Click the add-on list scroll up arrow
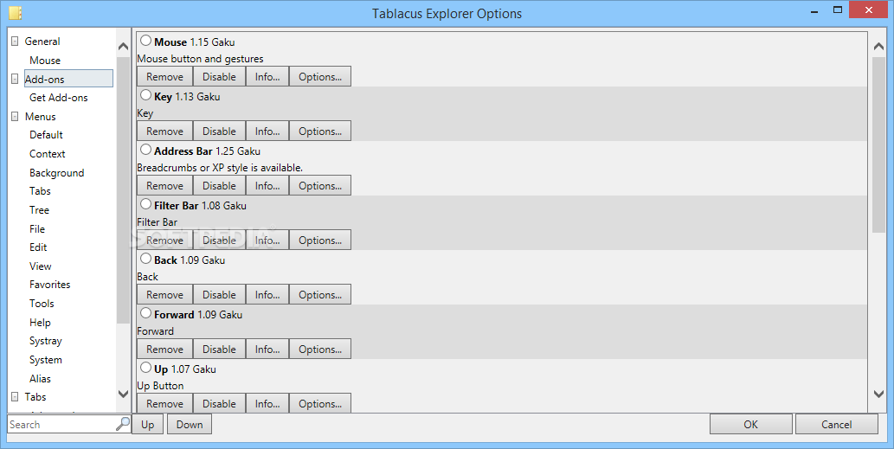The image size is (894, 449). (878, 47)
